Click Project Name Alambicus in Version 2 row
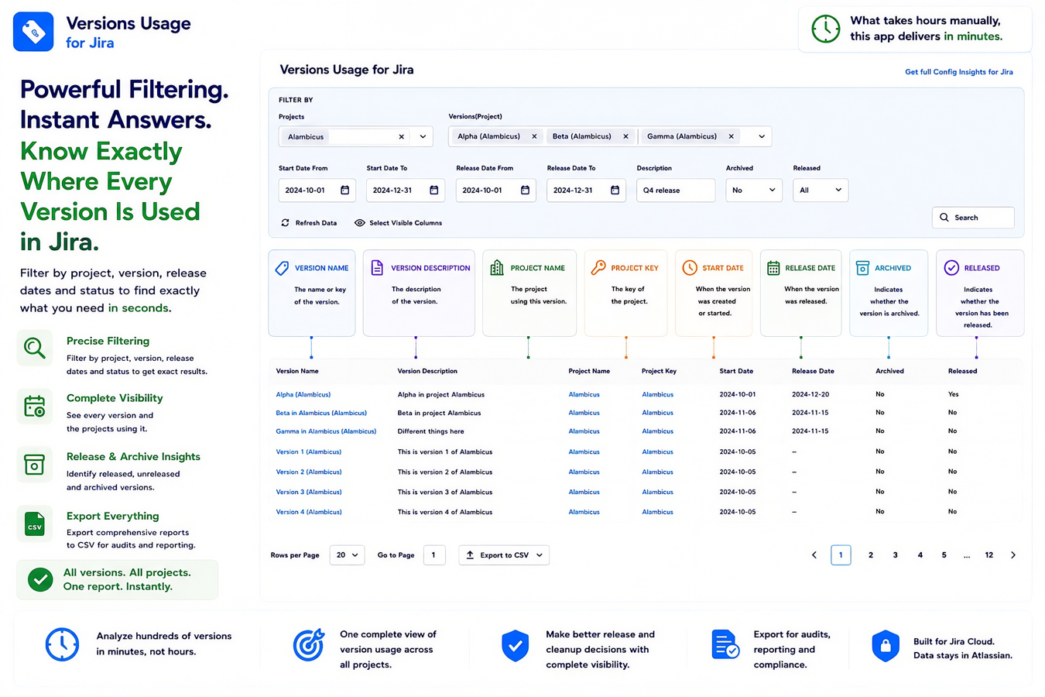Image resolution: width=1045 pixels, height=697 pixels. click(x=584, y=472)
